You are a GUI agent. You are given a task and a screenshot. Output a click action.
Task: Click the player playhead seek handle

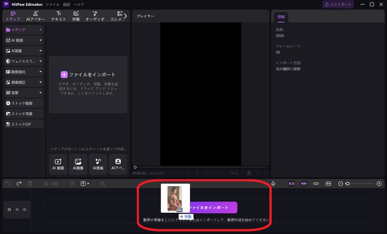tap(135, 167)
